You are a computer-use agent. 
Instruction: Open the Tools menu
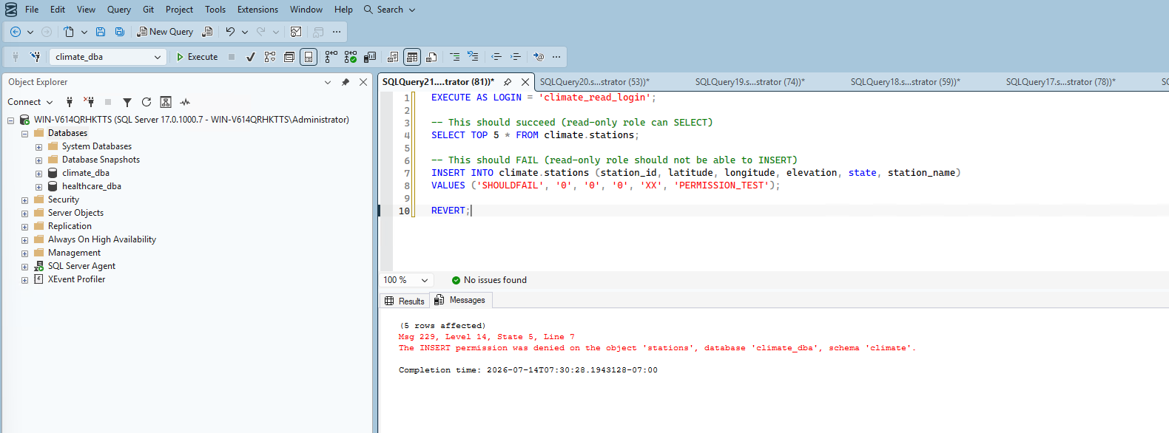215,10
